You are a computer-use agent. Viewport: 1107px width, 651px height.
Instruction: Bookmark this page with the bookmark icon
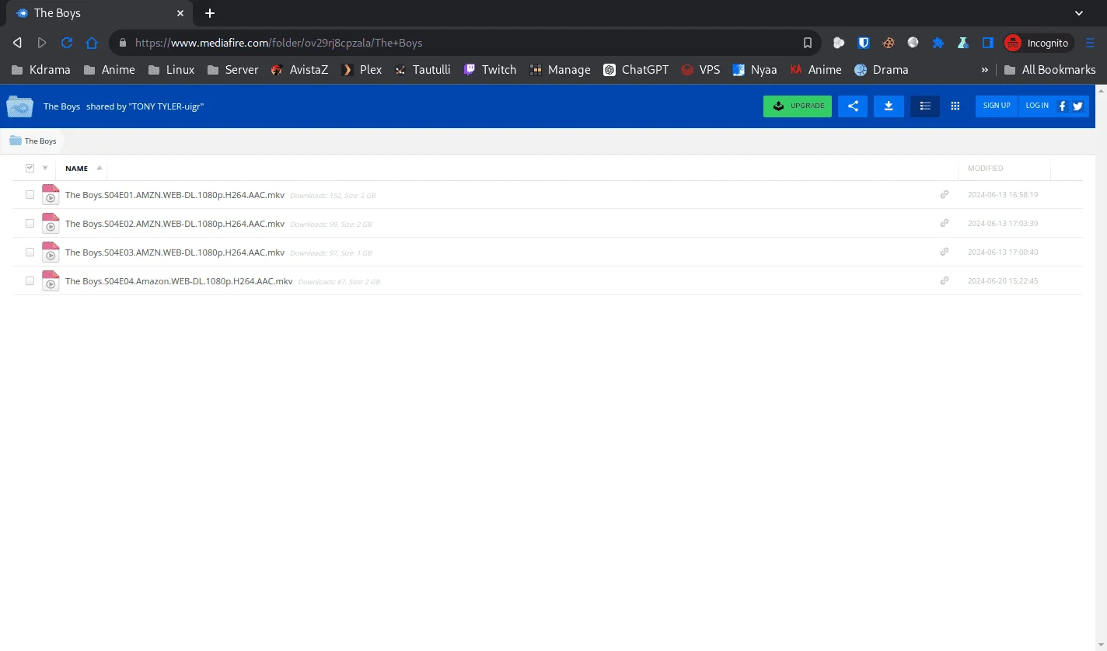click(x=808, y=43)
